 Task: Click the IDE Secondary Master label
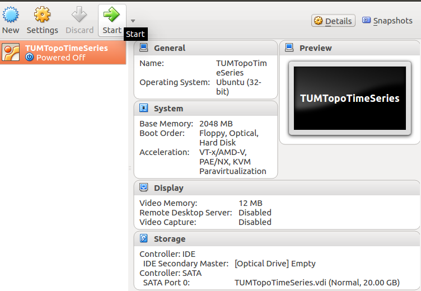click(186, 264)
